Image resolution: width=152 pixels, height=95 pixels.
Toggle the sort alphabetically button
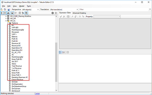(x=23, y=13)
